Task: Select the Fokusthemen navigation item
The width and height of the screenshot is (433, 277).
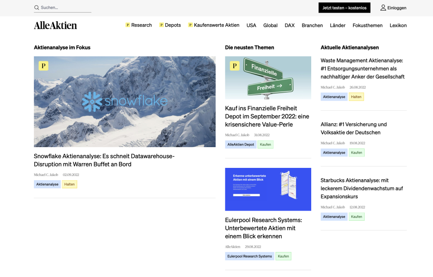Action: pyautogui.click(x=367, y=25)
